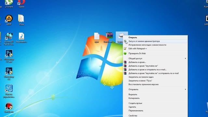Image resolution: width=208 pixels, height=117 pixels.
Task: Choose Создать ярлык menu entry
Action: [x=155, y=103]
